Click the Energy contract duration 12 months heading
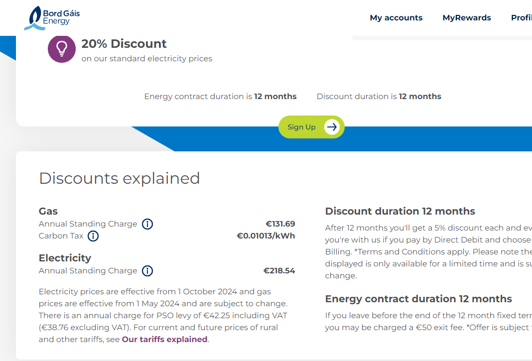This screenshot has height=361, width=532. tap(418, 299)
